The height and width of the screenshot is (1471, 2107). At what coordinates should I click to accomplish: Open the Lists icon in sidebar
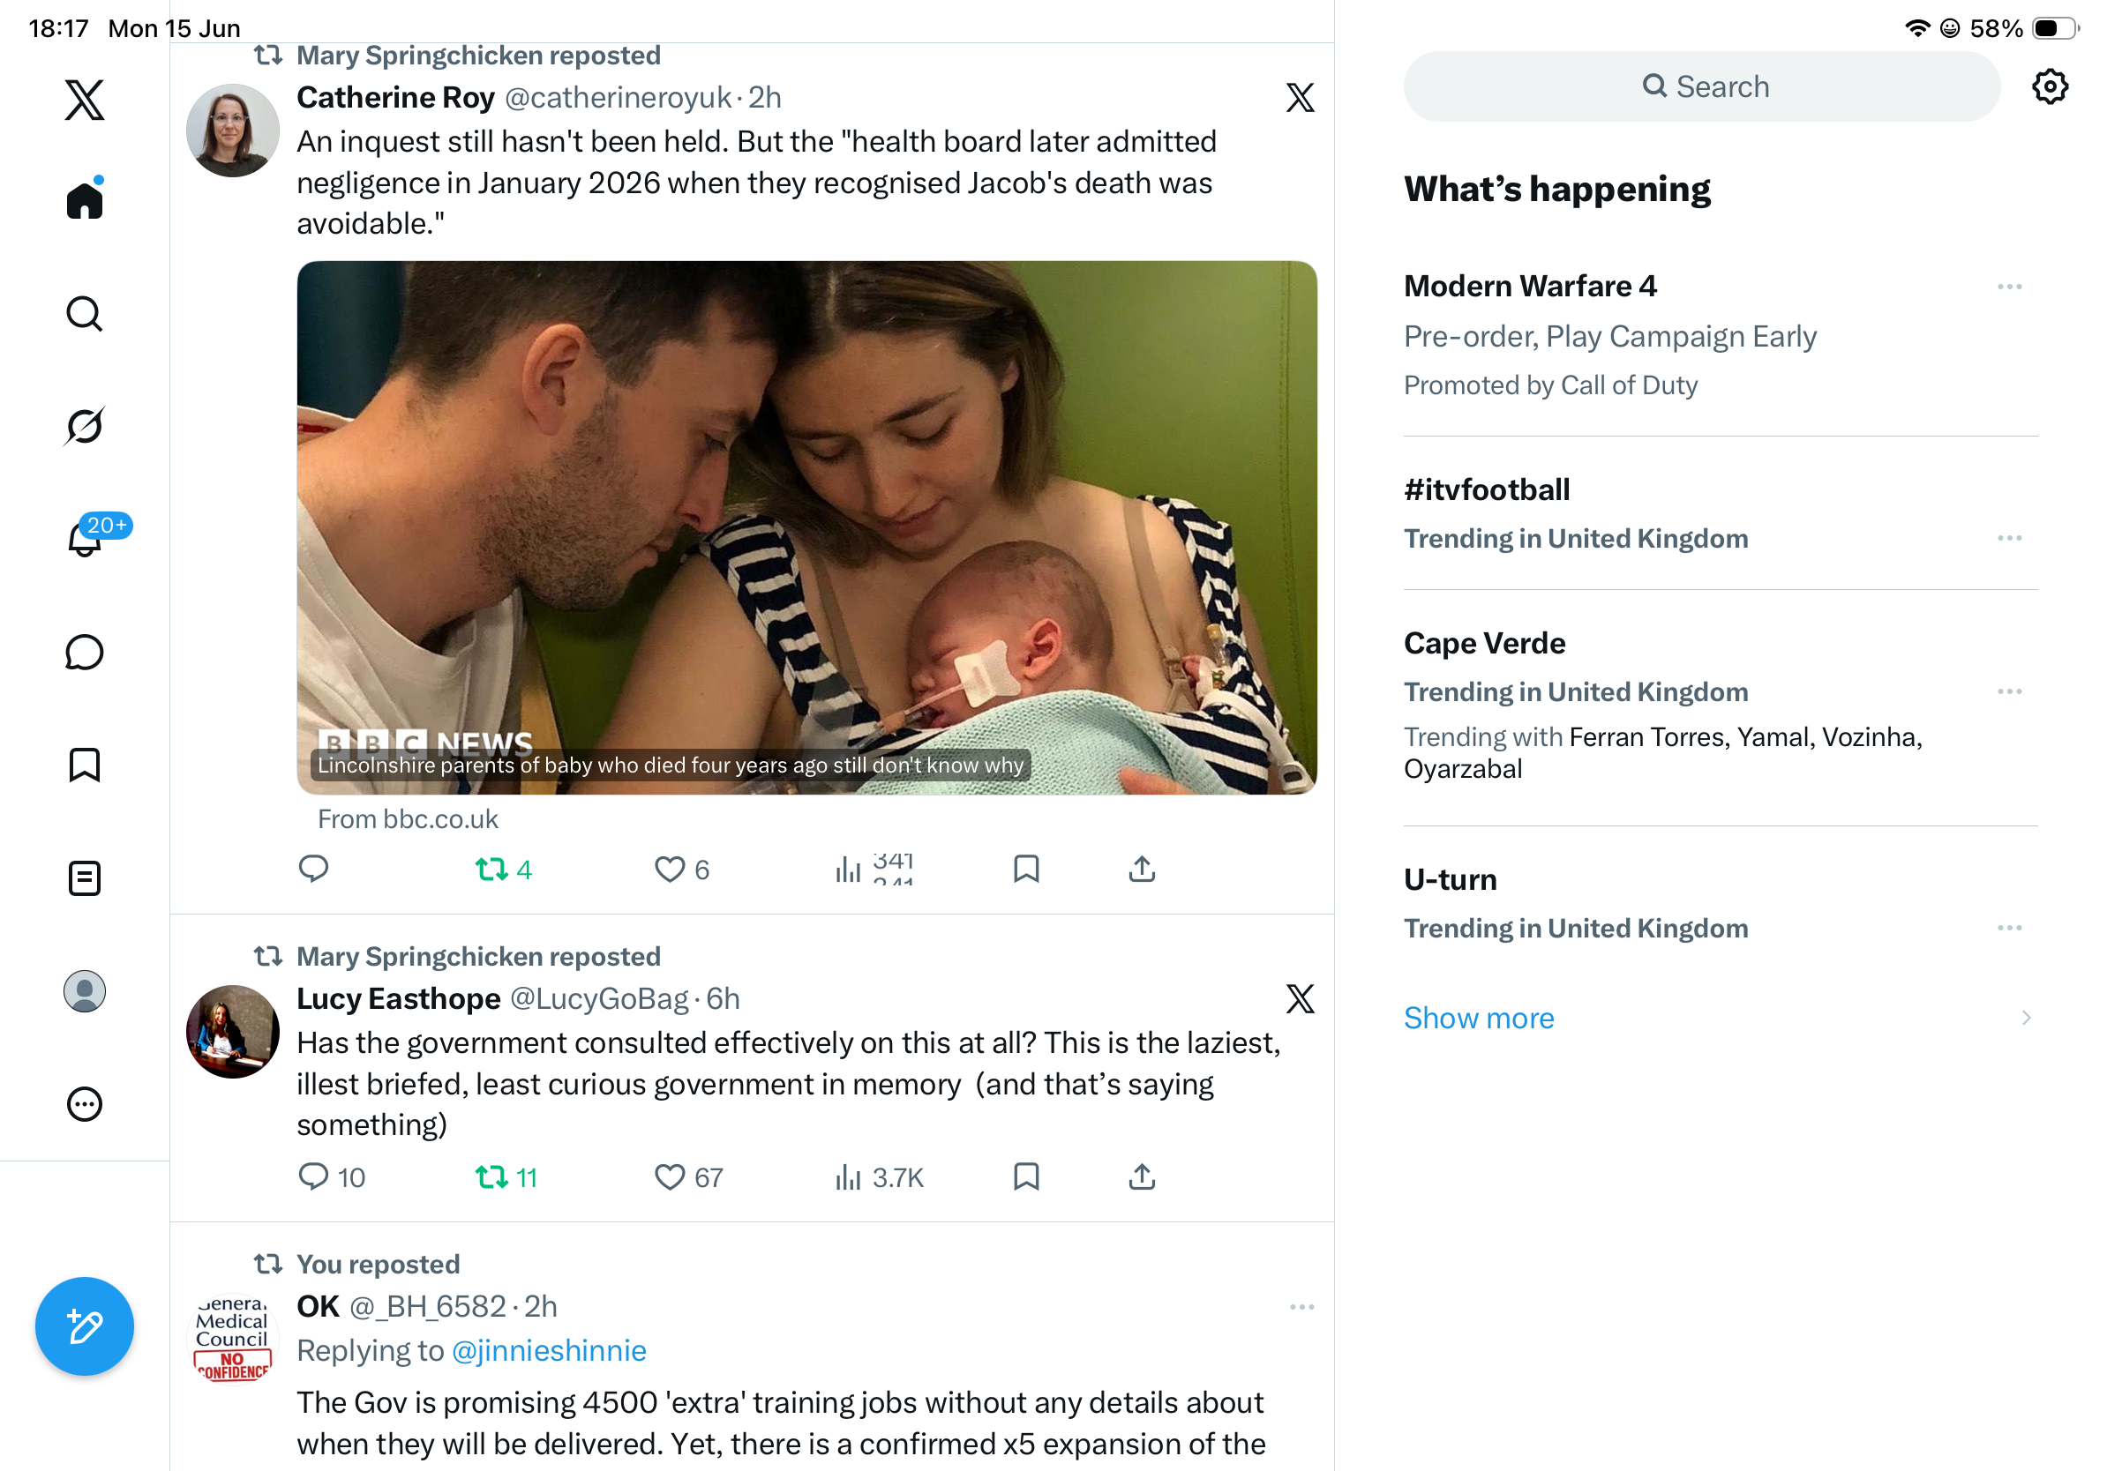[85, 877]
